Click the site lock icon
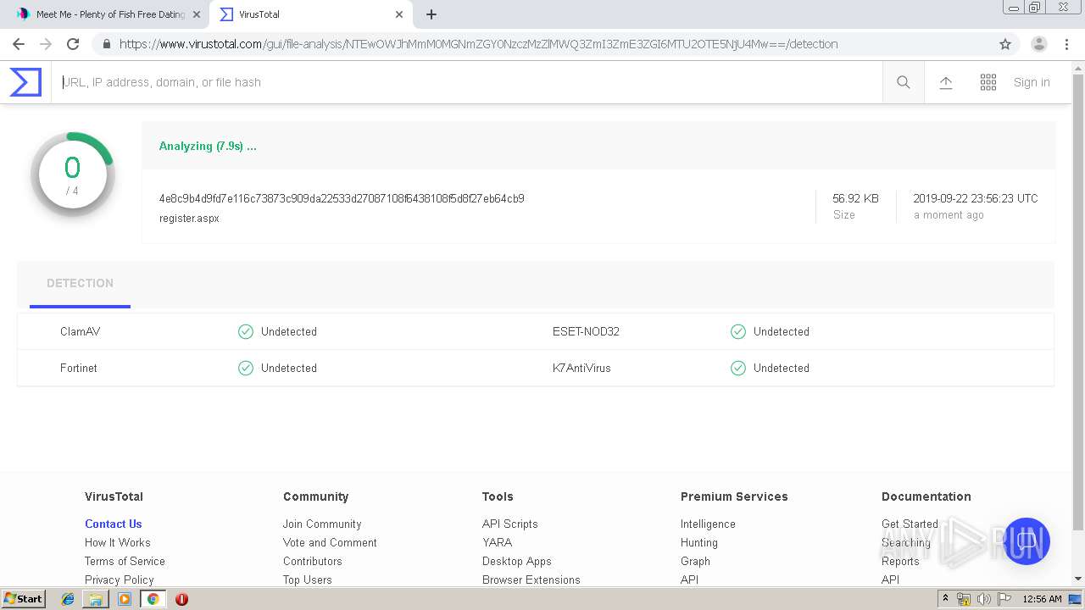 pyautogui.click(x=106, y=44)
